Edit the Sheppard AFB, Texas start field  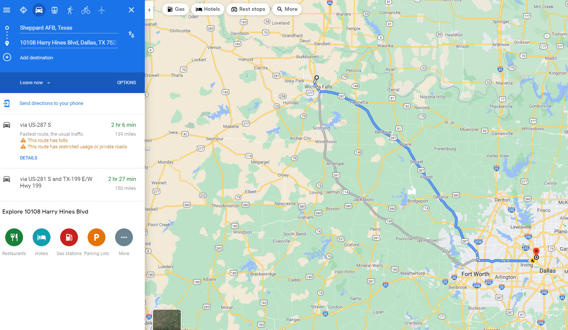[x=69, y=28]
